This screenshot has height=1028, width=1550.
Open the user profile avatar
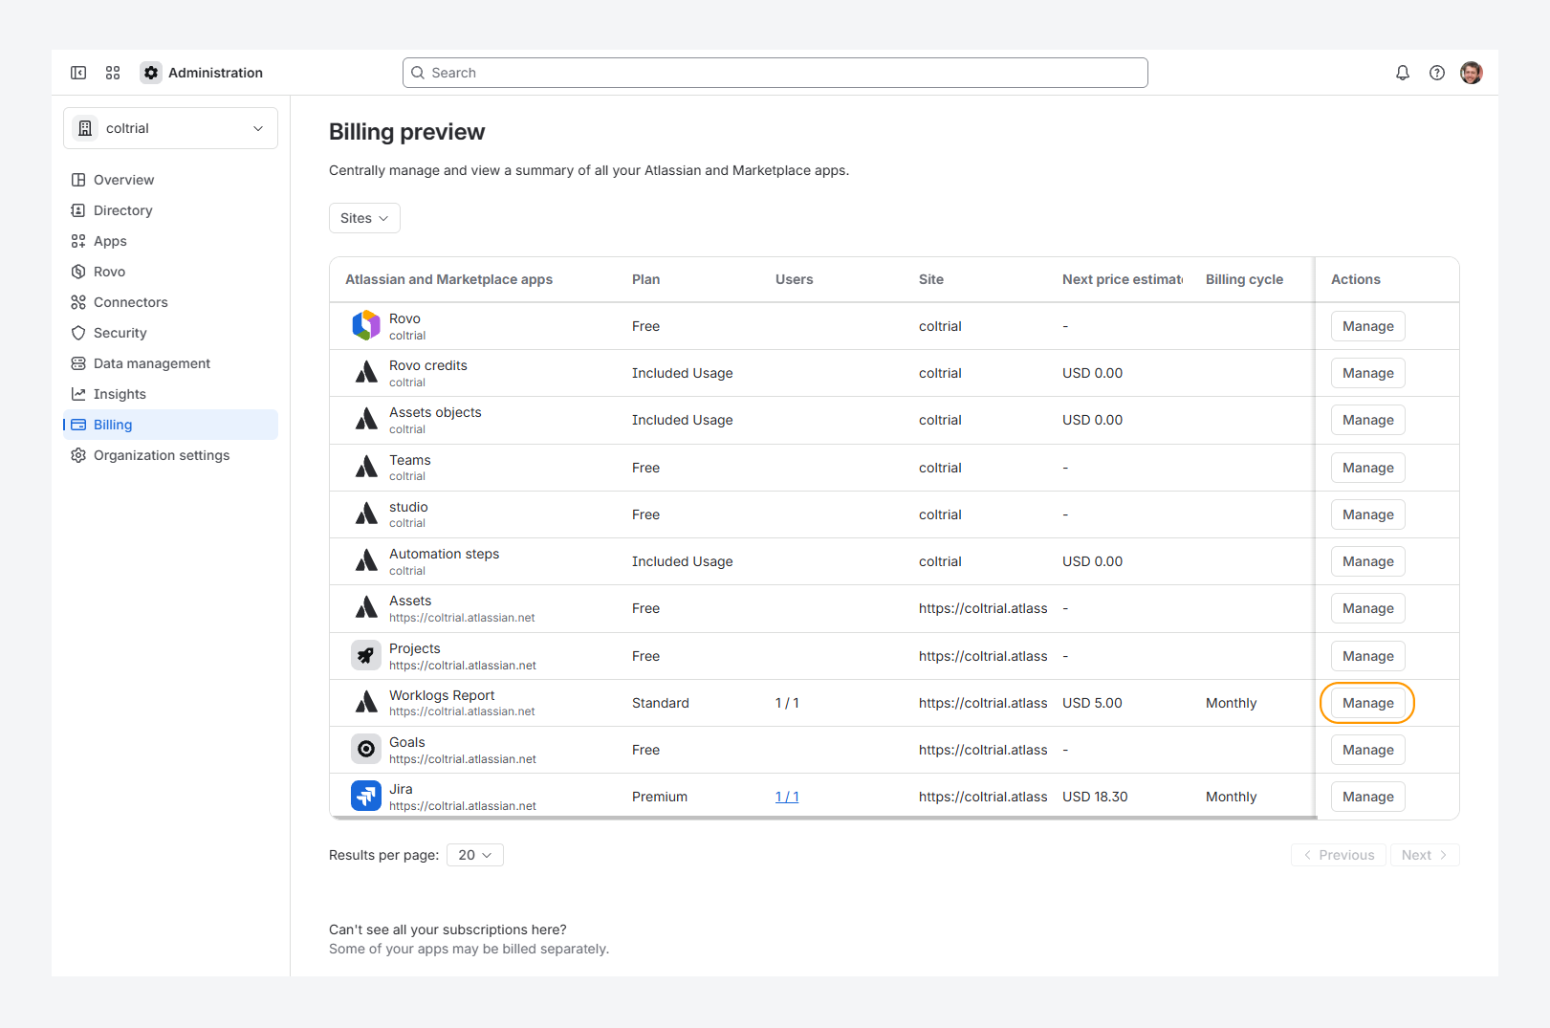click(x=1472, y=73)
